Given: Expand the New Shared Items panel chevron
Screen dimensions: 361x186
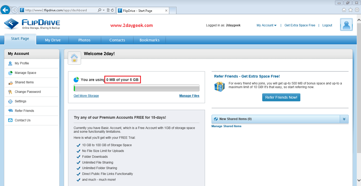Looking at the screenshot, I should click(344, 119).
